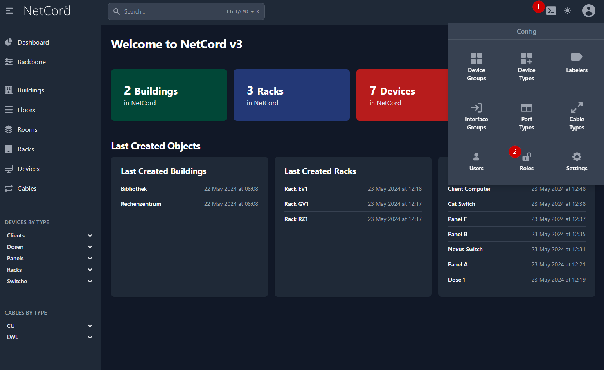
Task: Expand the Clients device type
Action: (90, 235)
